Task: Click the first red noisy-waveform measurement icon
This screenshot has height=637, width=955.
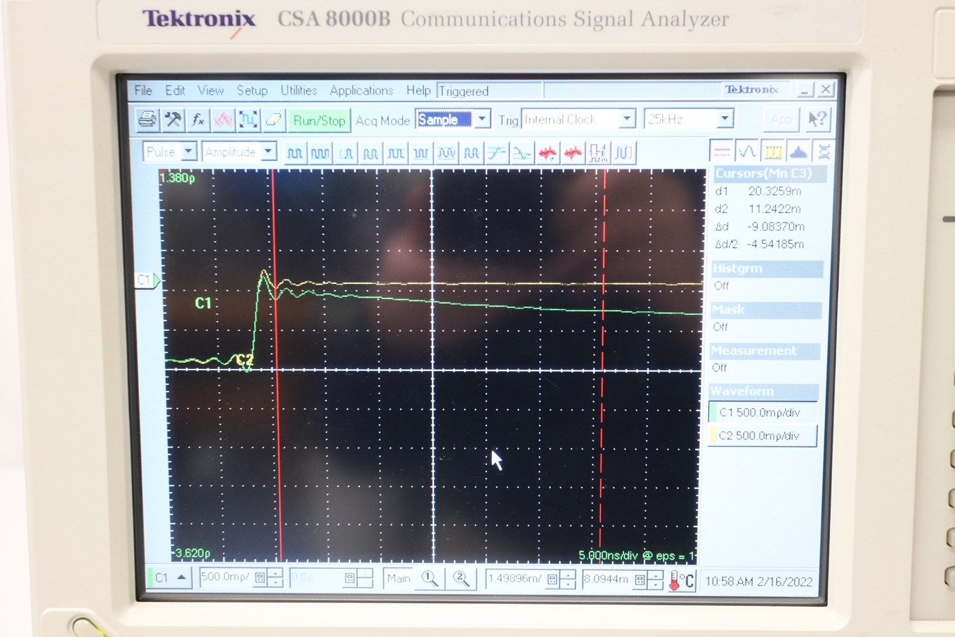Action: coord(547,153)
